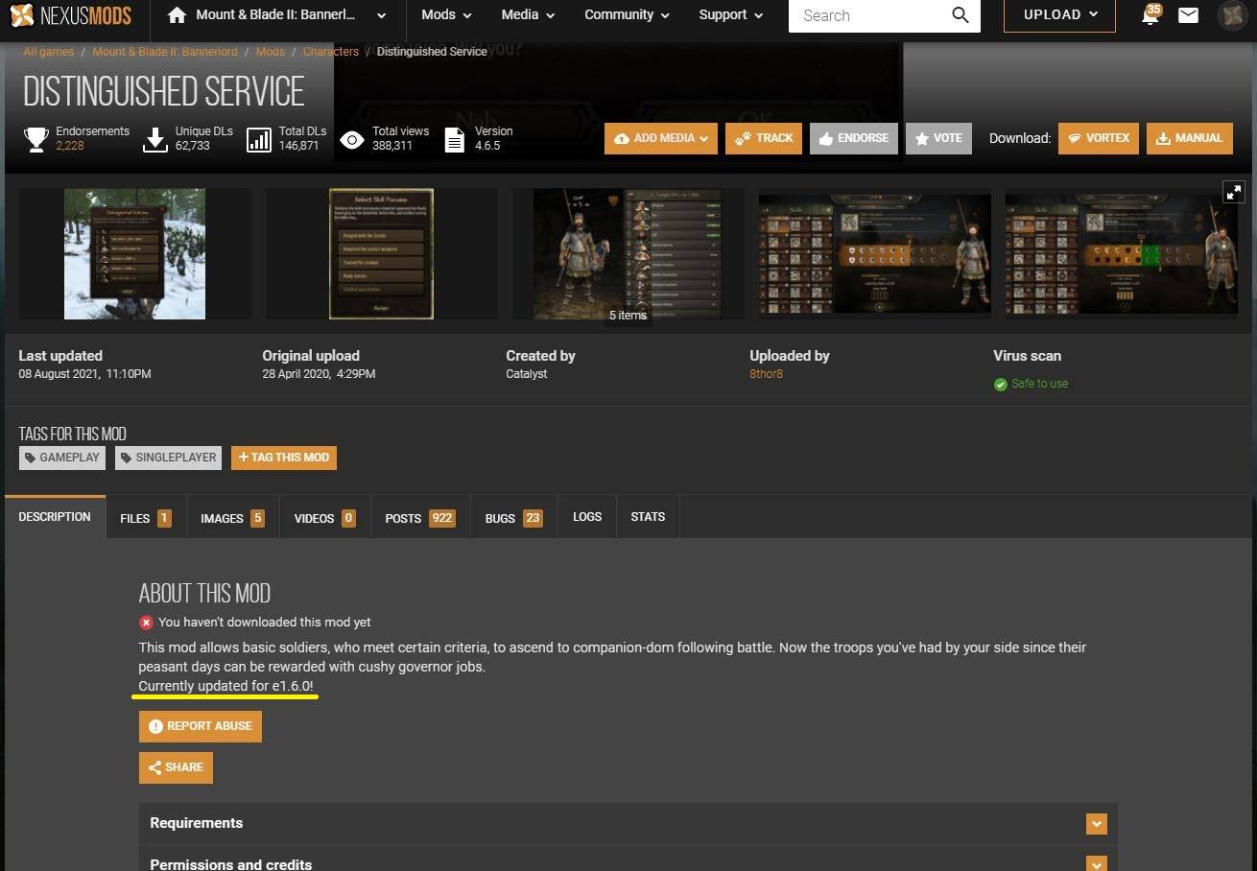Open the fourth gallery thumbnail
1257x871 pixels.
[x=874, y=253]
